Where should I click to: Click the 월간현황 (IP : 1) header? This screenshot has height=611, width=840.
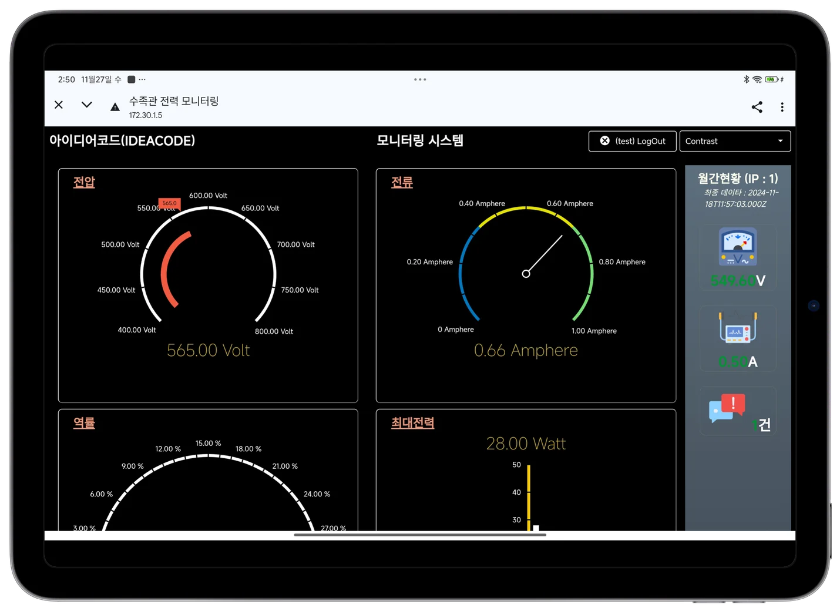pyautogui.click(x=738, y=179)
